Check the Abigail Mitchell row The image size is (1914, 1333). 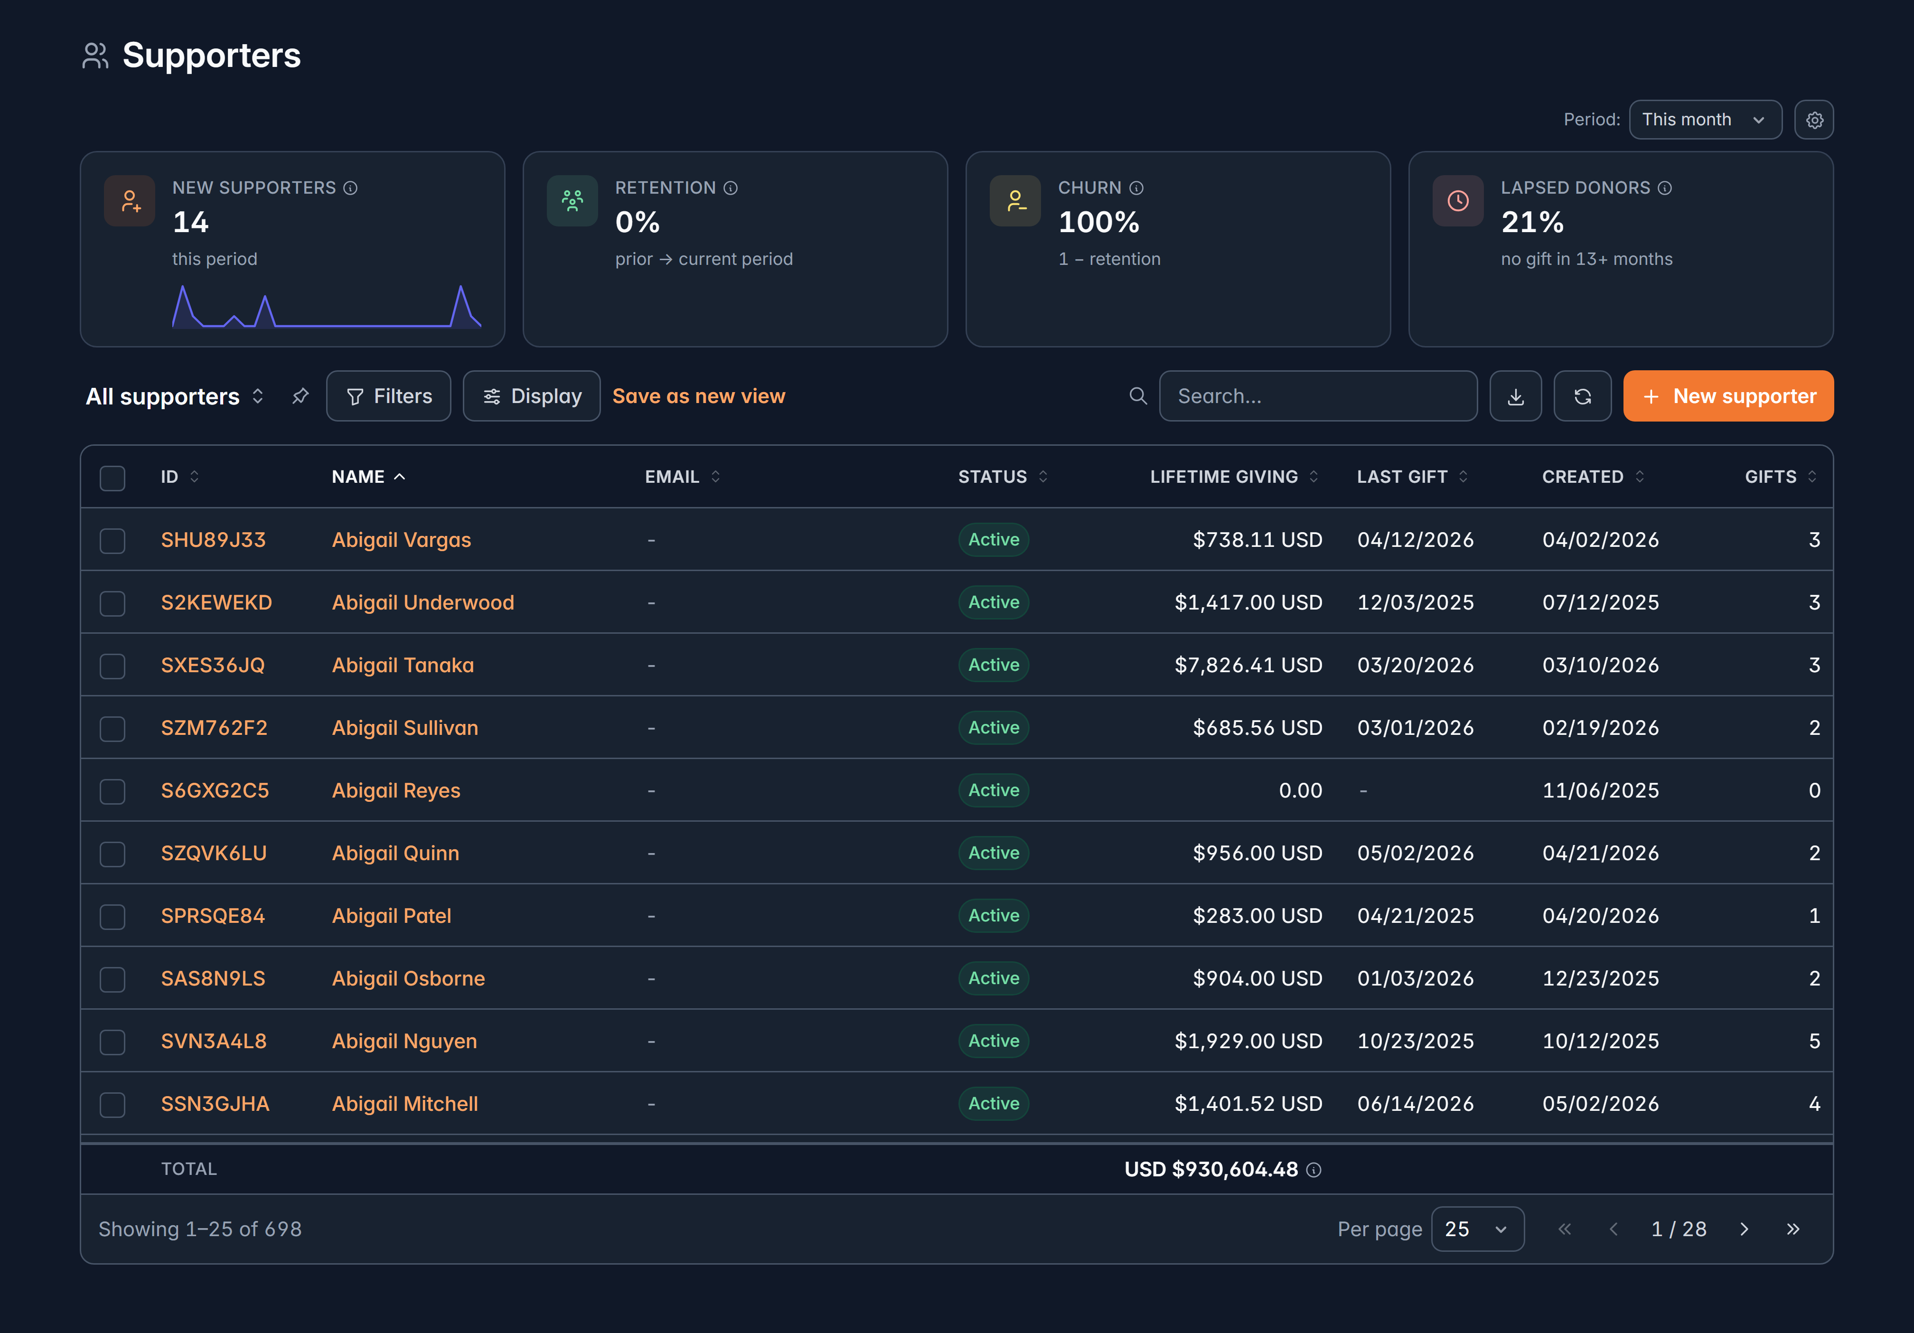113,1105
